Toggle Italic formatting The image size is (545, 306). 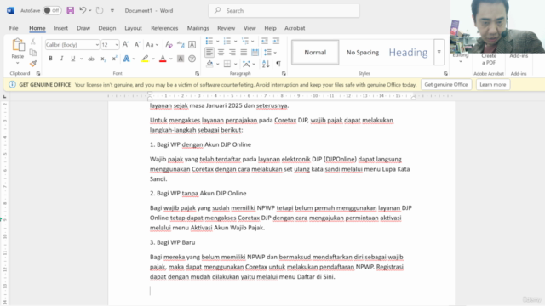[x=61, y=59]
